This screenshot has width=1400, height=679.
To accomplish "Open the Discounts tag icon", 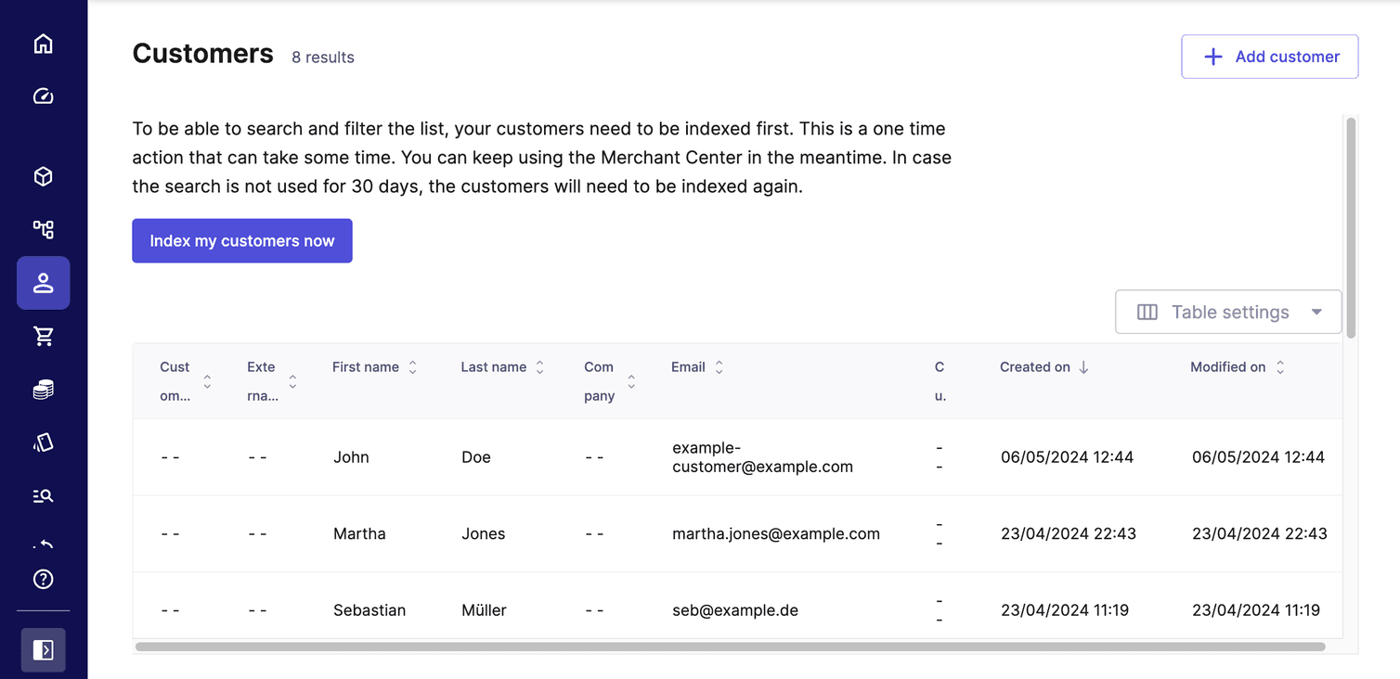I will 43,442.
